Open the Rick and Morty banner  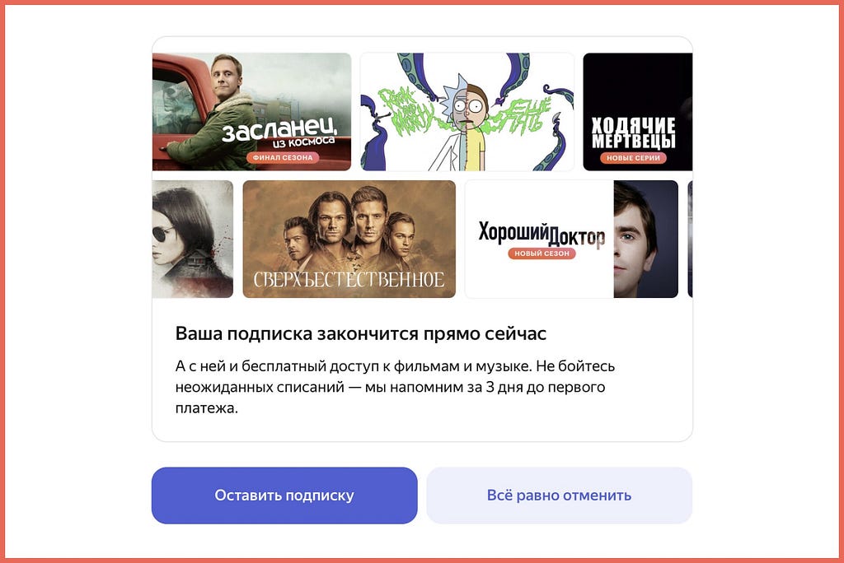[467, 112]
